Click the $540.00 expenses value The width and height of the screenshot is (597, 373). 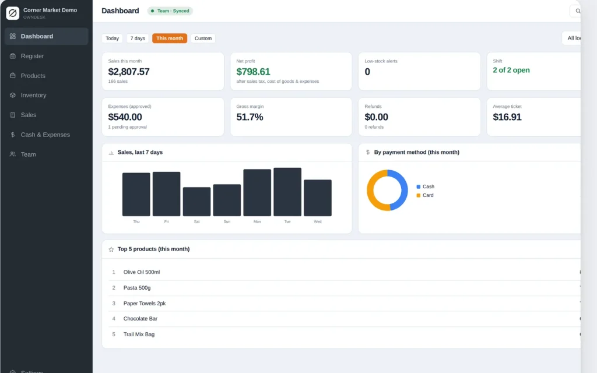[x=125, y=117]
